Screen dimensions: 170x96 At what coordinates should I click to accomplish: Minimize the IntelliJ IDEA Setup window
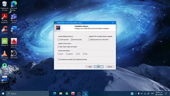[x=101, y=23]
